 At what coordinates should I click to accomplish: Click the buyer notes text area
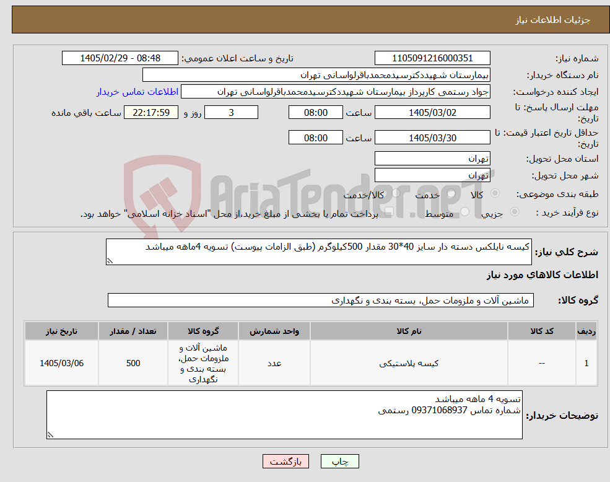284,414
